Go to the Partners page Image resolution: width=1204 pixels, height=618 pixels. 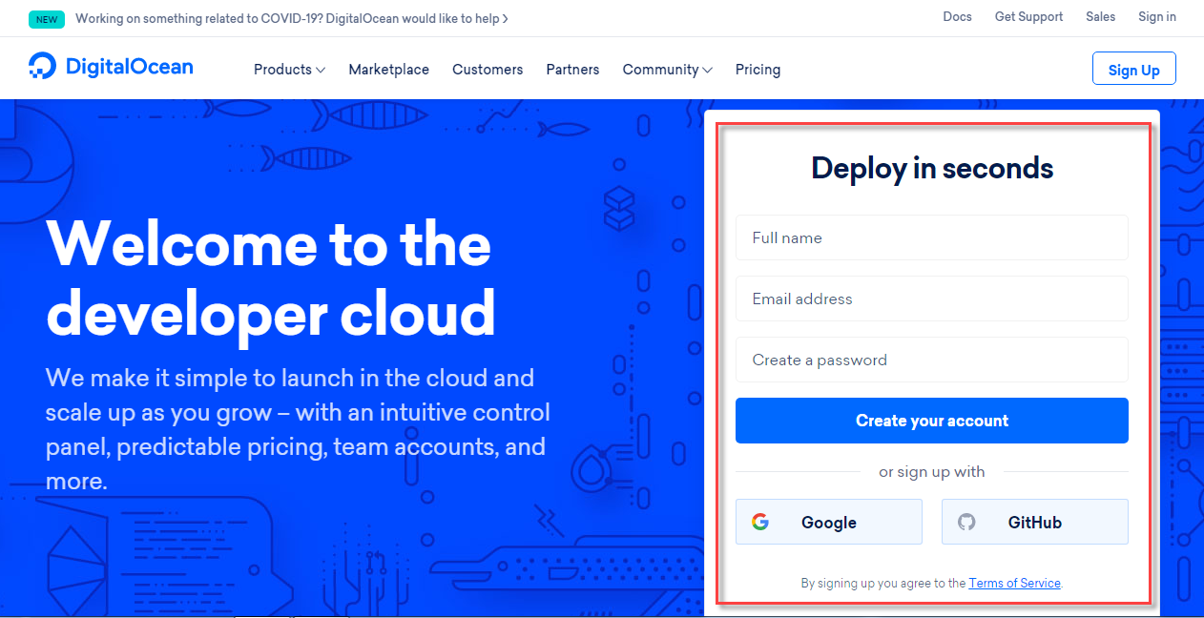tap(572, 70)
